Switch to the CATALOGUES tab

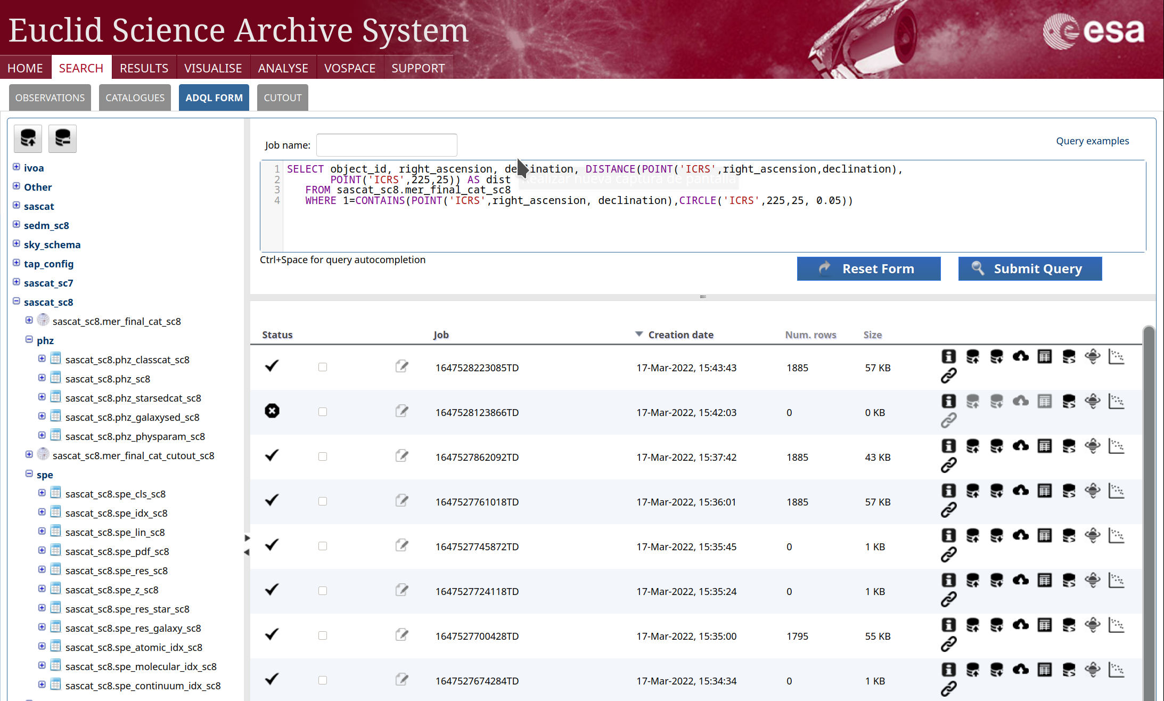click(135, 97)
